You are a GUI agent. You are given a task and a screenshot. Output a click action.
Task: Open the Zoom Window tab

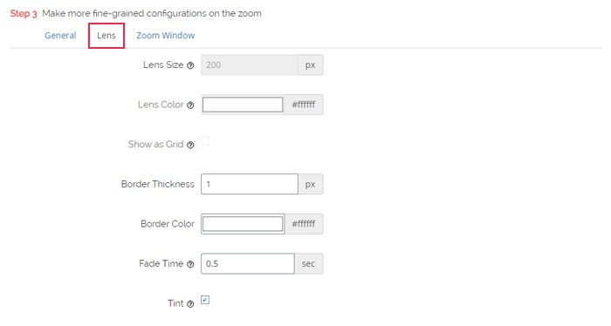tap(166, 36)
